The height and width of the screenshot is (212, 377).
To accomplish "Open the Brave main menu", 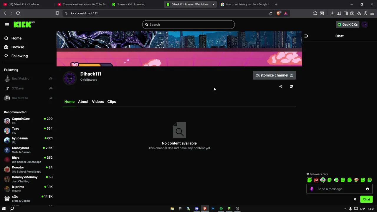I will [x=372, y=13].
